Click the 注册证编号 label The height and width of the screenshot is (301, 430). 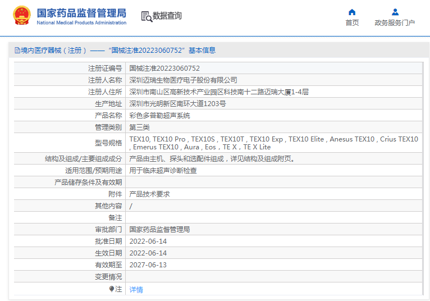click(105, 69)
